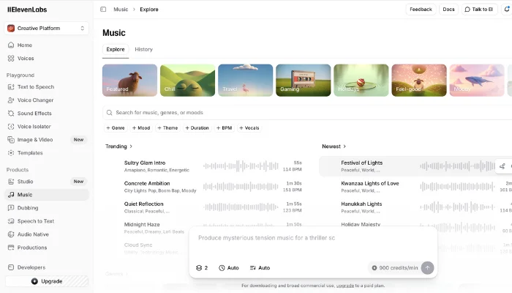Toggle the sidebar collapse icon
Screen dimensions: 512x293
tap(103, 10)
